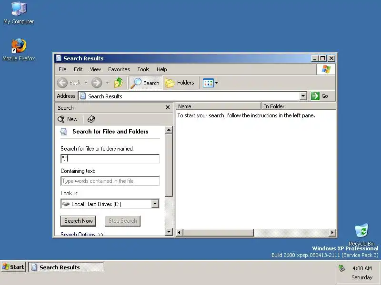Click the Search Now button
The image size is (381, 285).
pyautogui.click(x=78, y=221)
